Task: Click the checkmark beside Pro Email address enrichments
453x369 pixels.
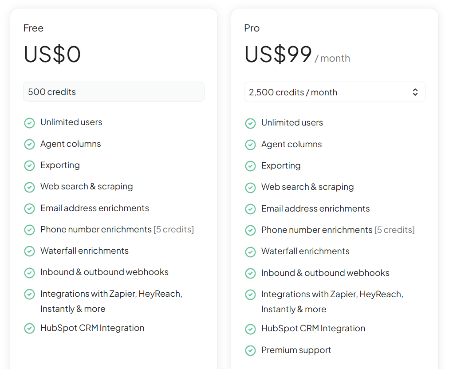Action: [x=250, y=209]
